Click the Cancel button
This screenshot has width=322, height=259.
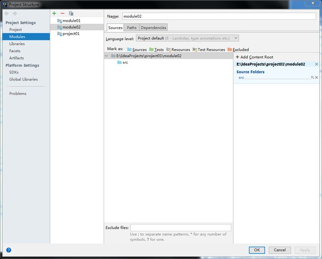click(x=280, y=250)
